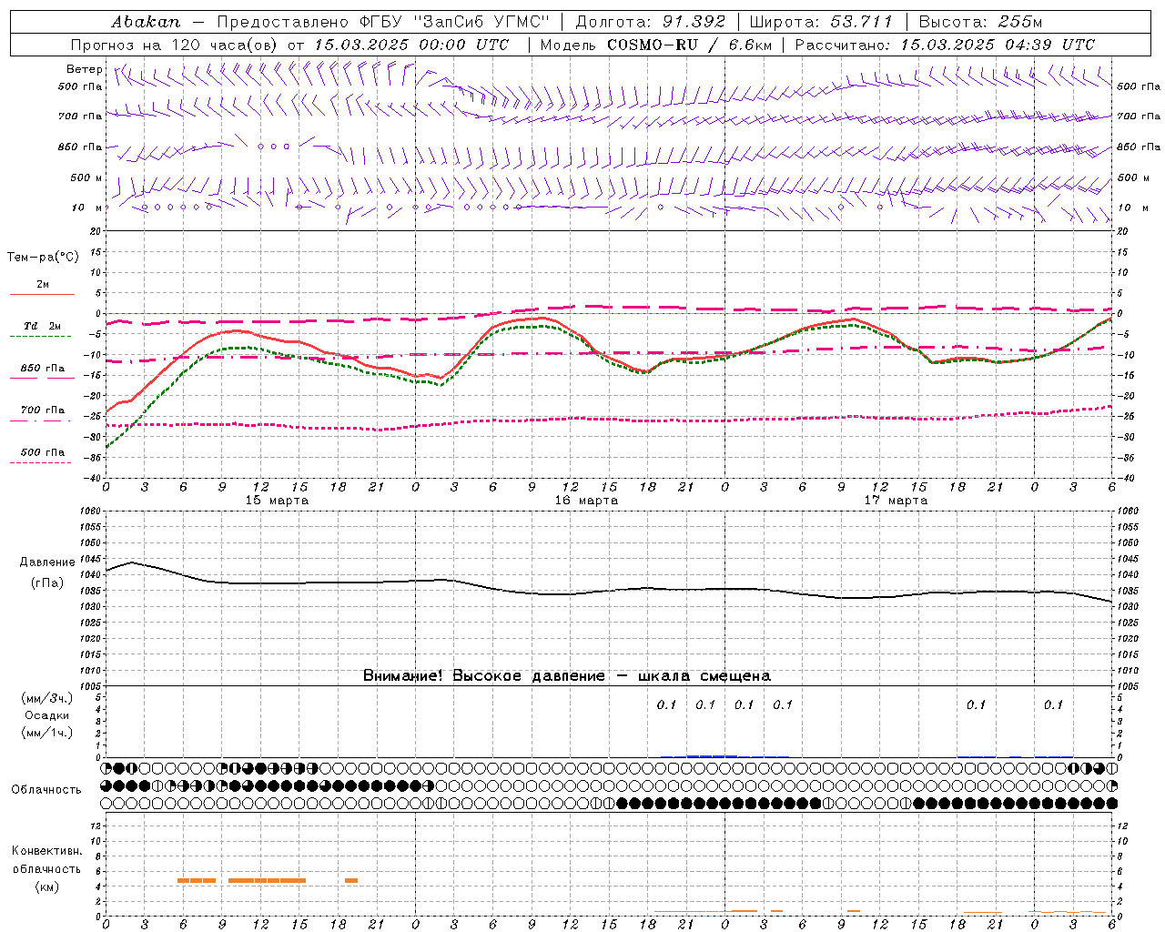Click the Рассчитано 15.03.2025 04:39 UTC timestamp
Screen dimensions: 1165x932
tap(945, 45)
